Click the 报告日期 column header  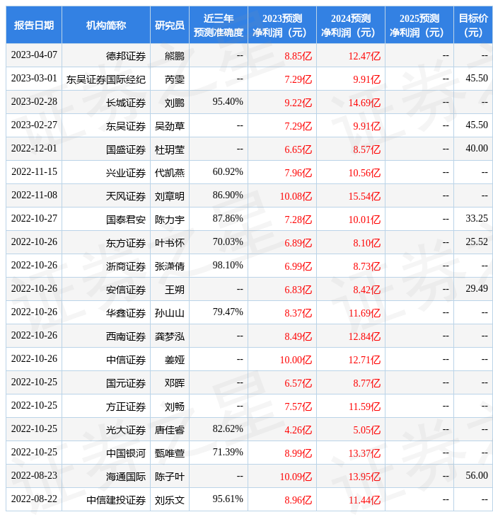(x=34, y=25)
